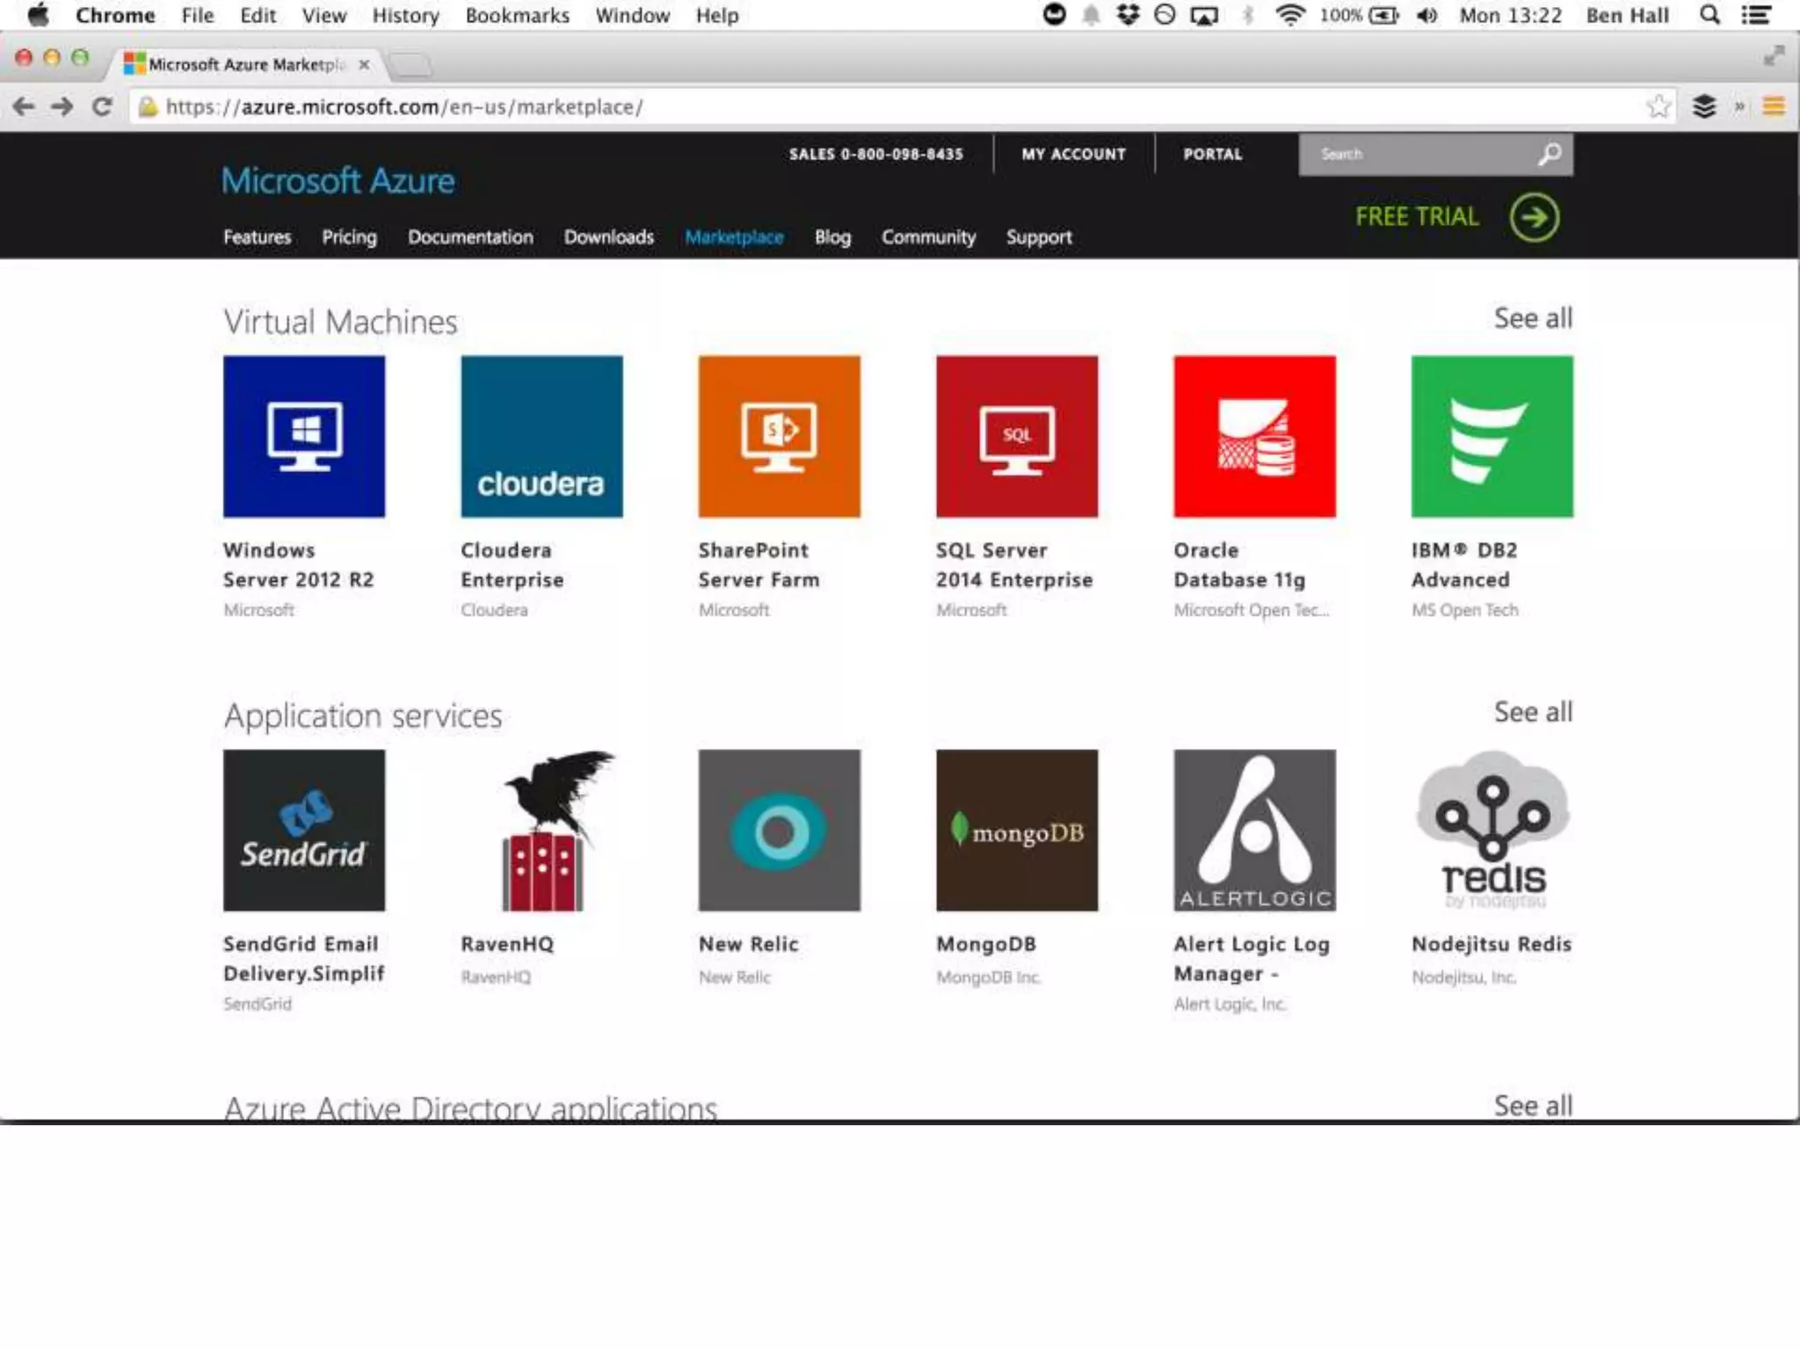Screen dimensions: 1800x1350
Task: Click the PORTAL link
Action: click(1213, 154)
